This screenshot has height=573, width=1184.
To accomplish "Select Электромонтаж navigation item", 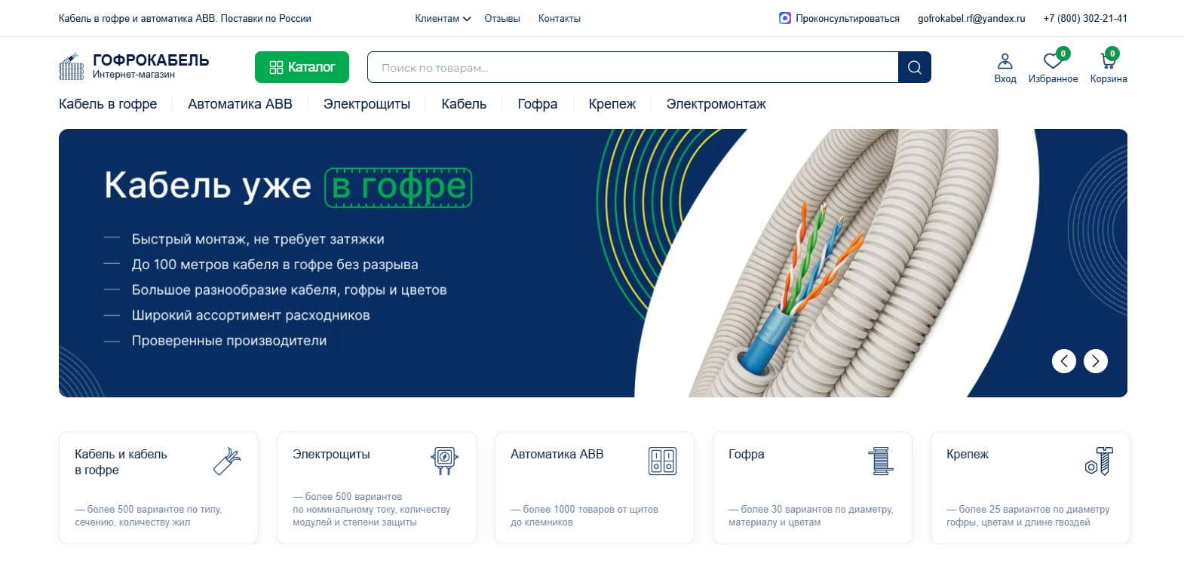I will 716,104.
